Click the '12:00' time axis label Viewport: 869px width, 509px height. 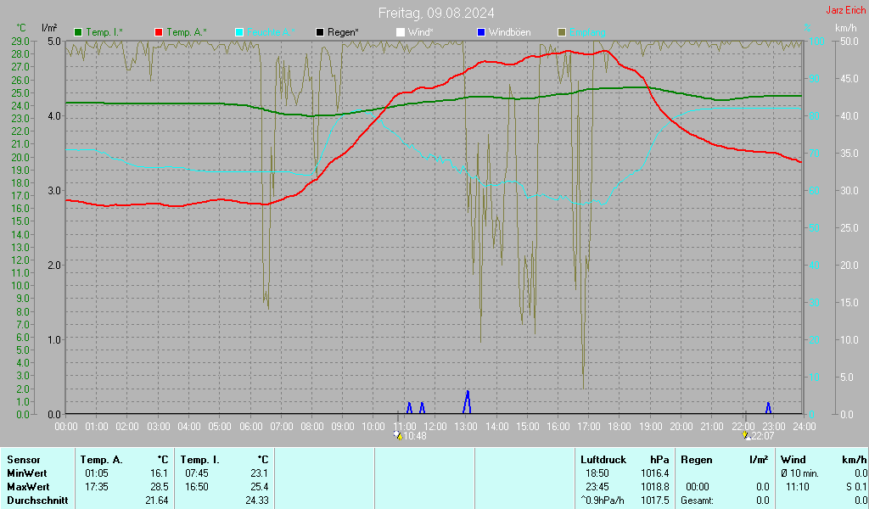coord(435,427)
